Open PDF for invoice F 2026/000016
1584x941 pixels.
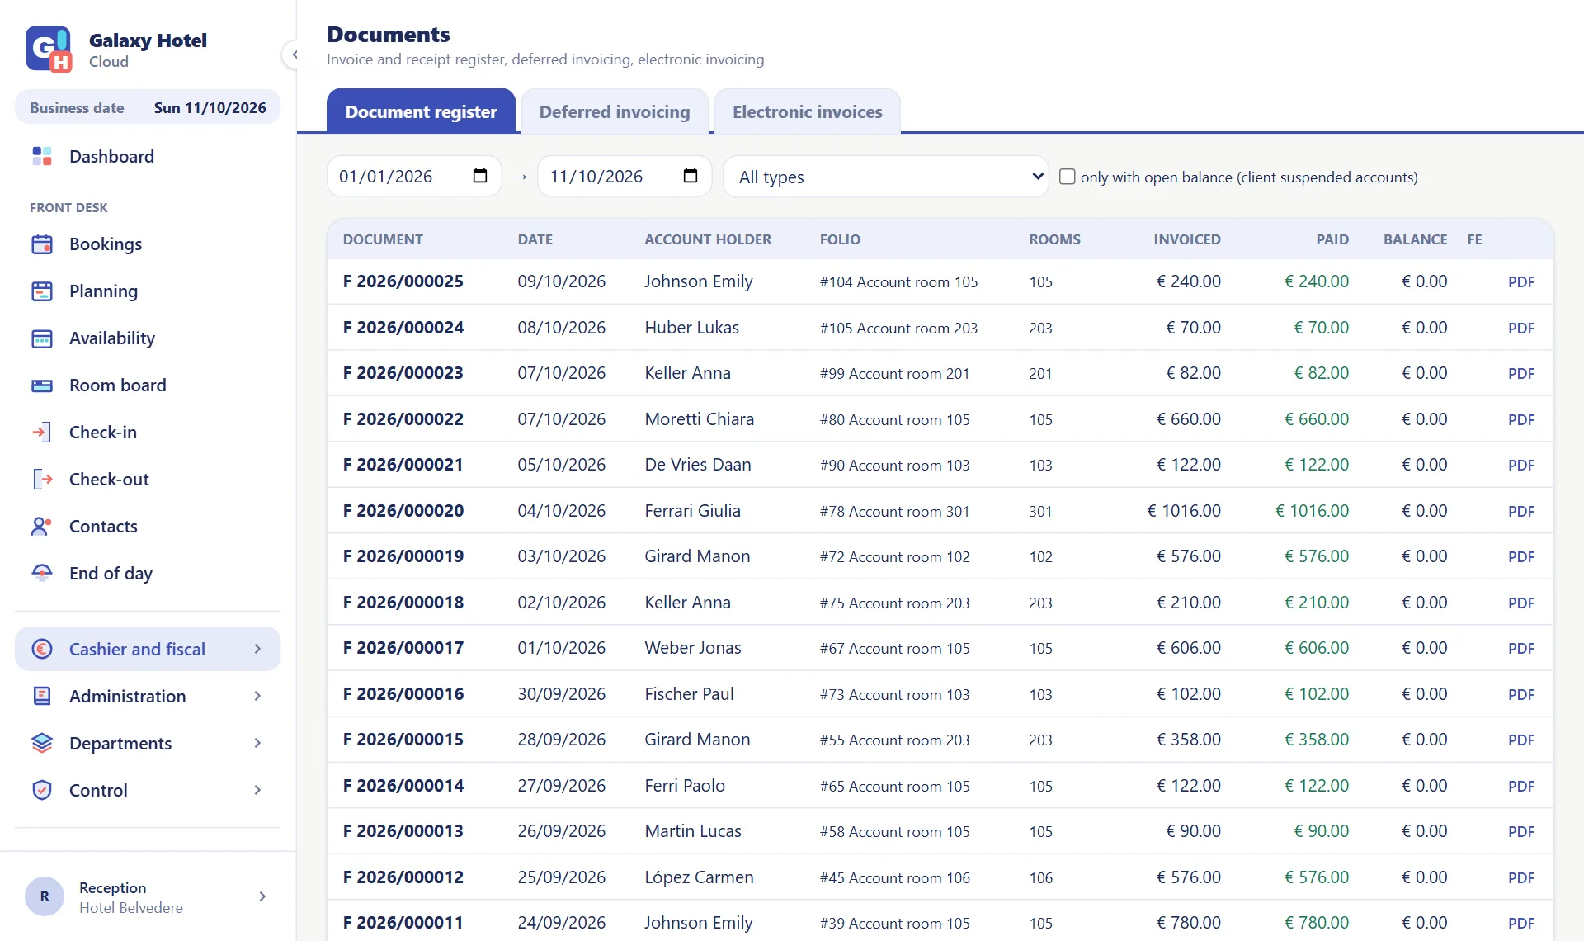point(1520,695)
